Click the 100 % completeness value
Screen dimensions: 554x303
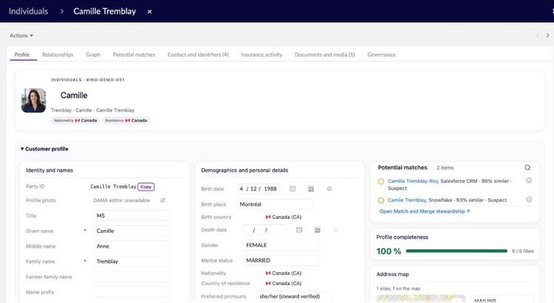pos(389,251)
